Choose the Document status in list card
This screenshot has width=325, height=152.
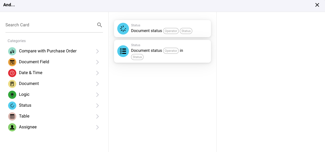(x=162, y=51)
